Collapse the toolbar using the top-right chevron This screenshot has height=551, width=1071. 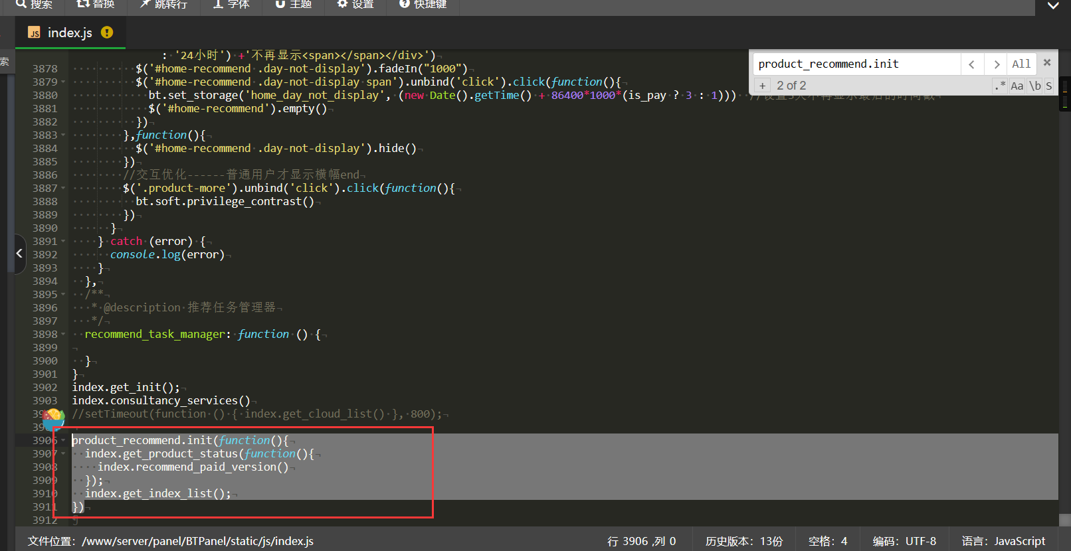[x=1053, y=5]
